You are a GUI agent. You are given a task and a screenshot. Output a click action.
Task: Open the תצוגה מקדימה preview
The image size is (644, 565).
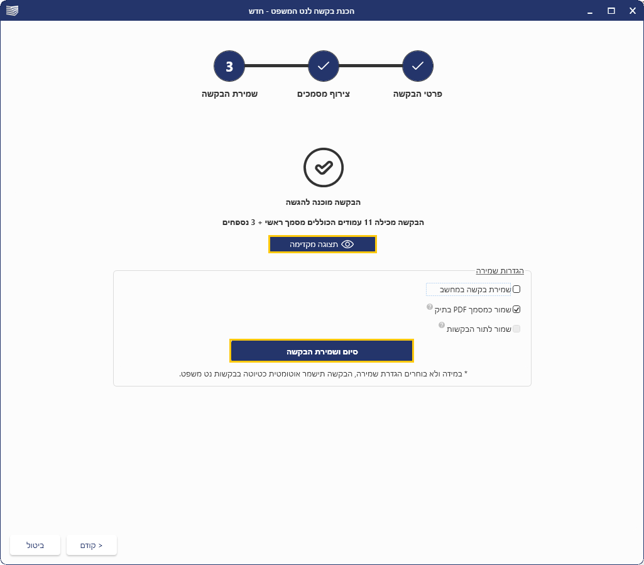pyautogui.click(x=322, y=244)
